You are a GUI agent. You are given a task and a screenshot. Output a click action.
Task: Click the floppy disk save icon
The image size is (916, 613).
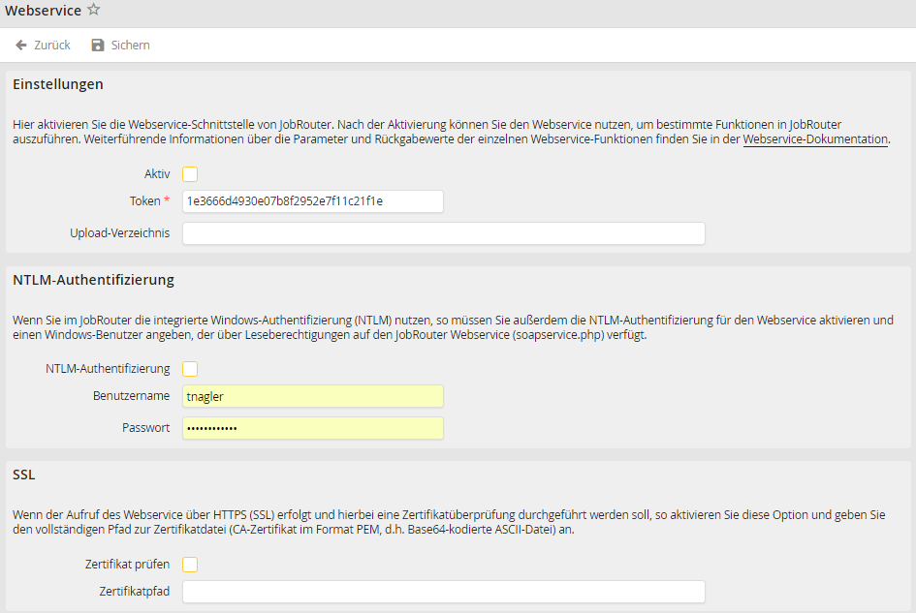click(x=97, y=46)
